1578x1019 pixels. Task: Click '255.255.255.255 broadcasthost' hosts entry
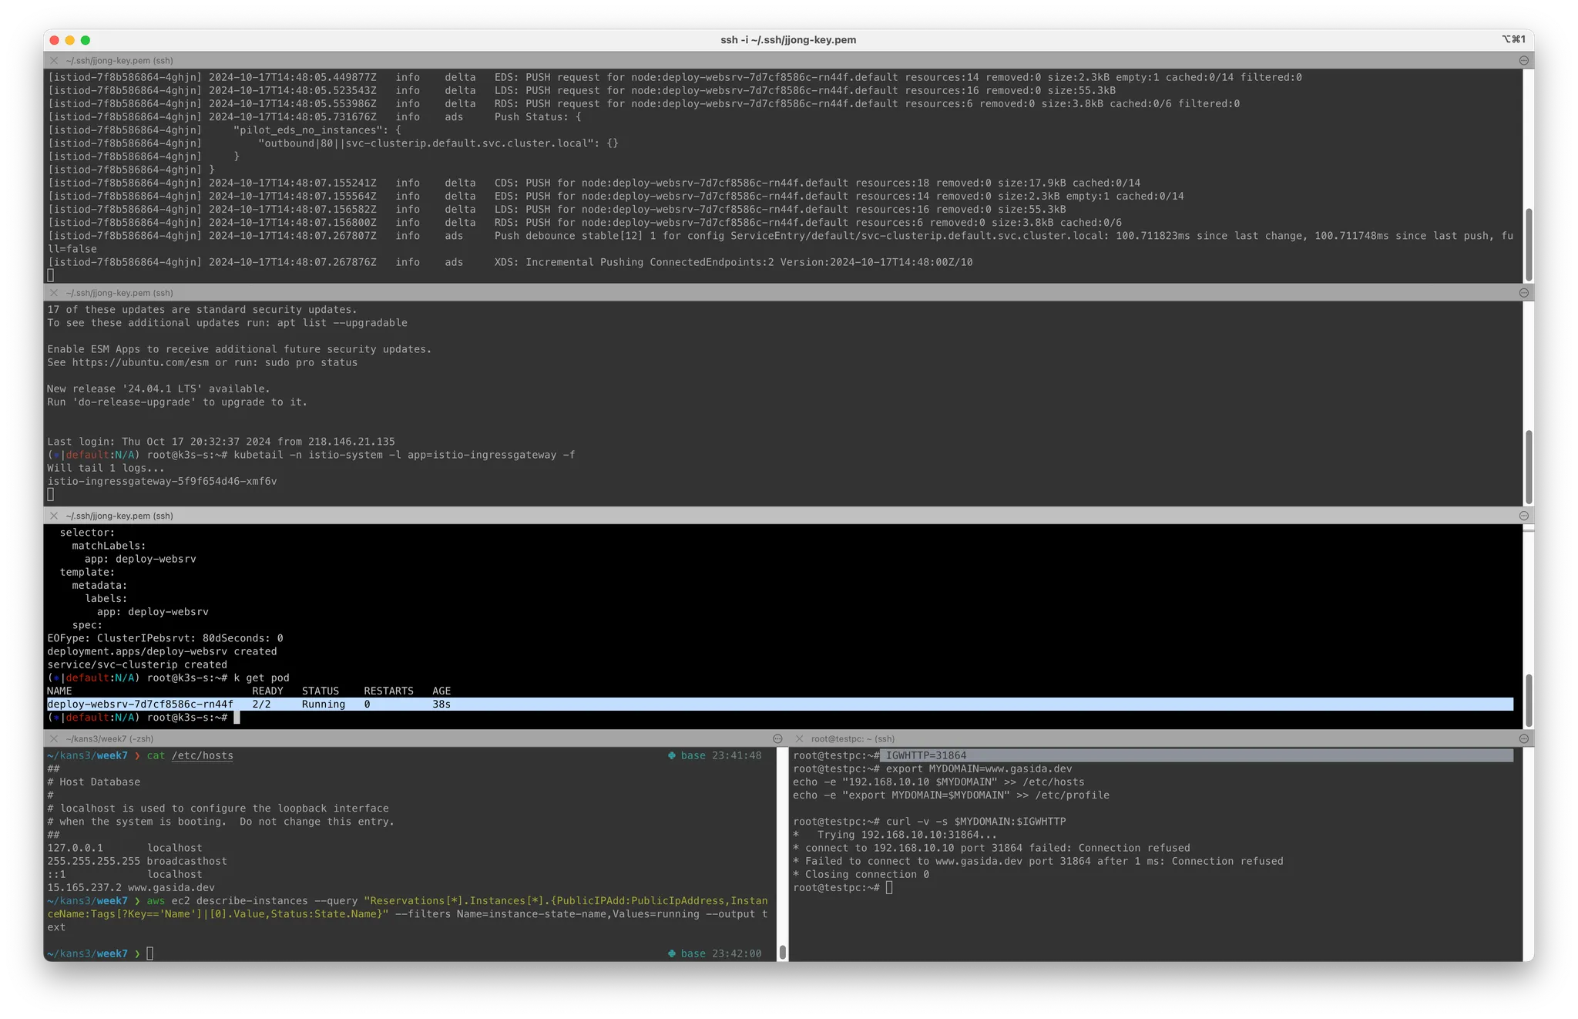pyautogui.click(x=137, y=861)
